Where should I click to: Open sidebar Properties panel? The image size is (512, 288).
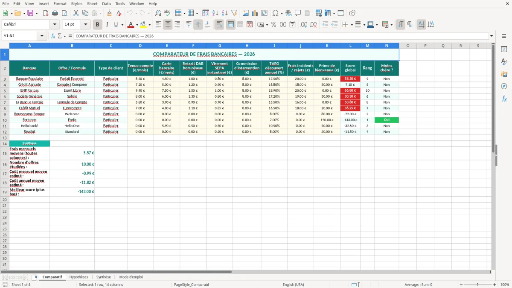(x=504, y=49)
